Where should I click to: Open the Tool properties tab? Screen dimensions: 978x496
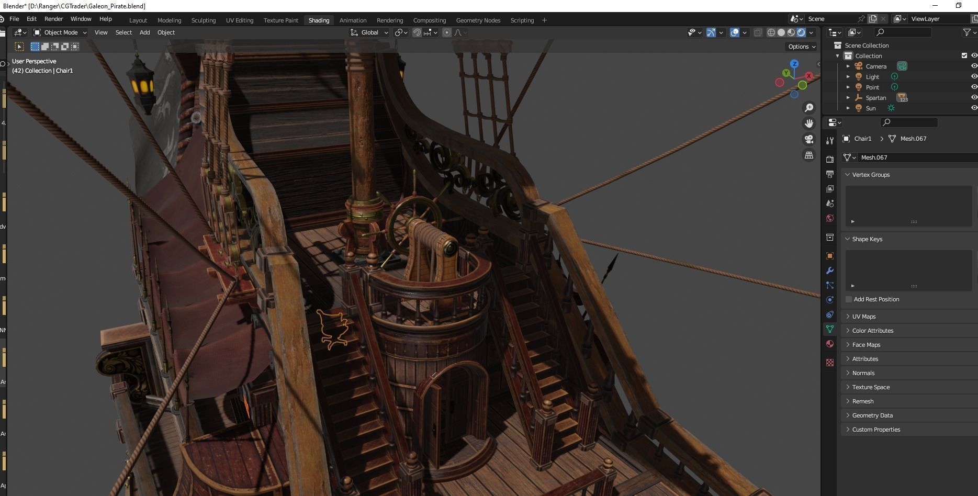point(830,140)
